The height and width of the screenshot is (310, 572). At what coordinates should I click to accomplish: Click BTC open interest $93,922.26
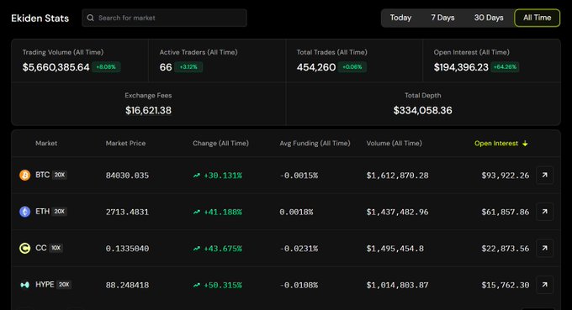point(506,176)
